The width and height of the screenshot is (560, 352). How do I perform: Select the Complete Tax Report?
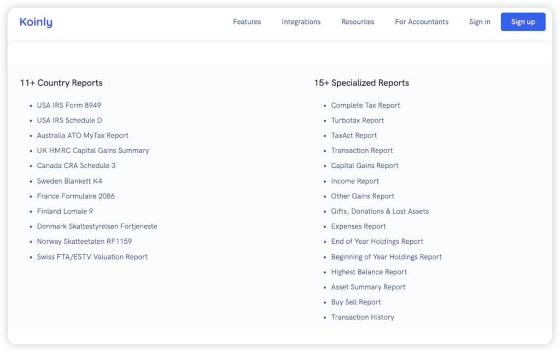point(365,105)
